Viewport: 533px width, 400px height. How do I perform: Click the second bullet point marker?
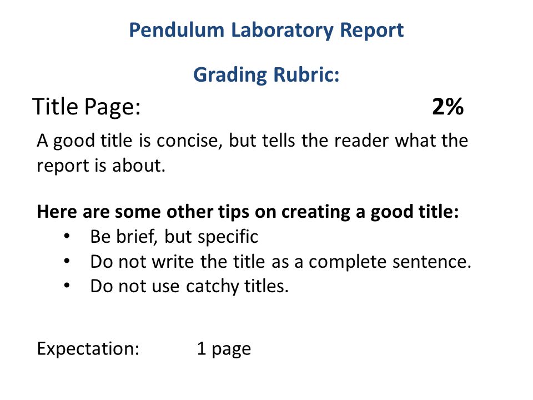[x=67, y=261]
